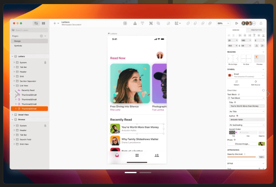This screenshot has width=276, height=187.
Task: Open the Small symbol source dropdown
Action: 246,76
